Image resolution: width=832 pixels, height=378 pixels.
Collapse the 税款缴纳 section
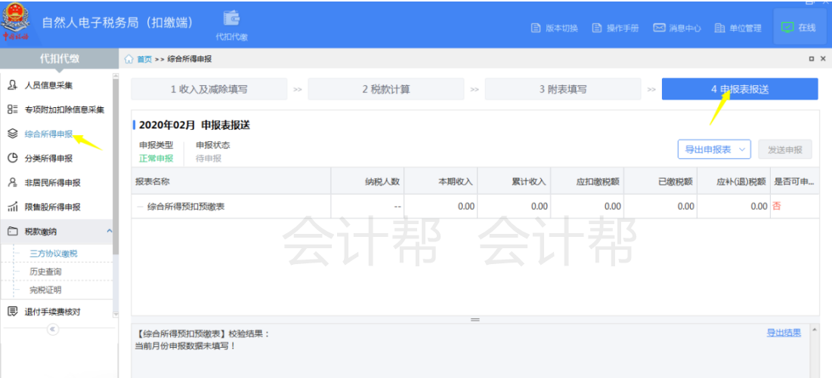pyautogui.click(x=109, y=231)
